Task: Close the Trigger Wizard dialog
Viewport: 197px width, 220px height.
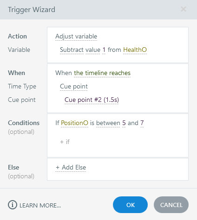Action: coord(184,9)
